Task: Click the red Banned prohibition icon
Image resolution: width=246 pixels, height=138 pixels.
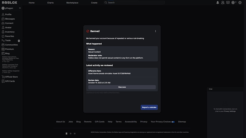Action: (88, 31)
